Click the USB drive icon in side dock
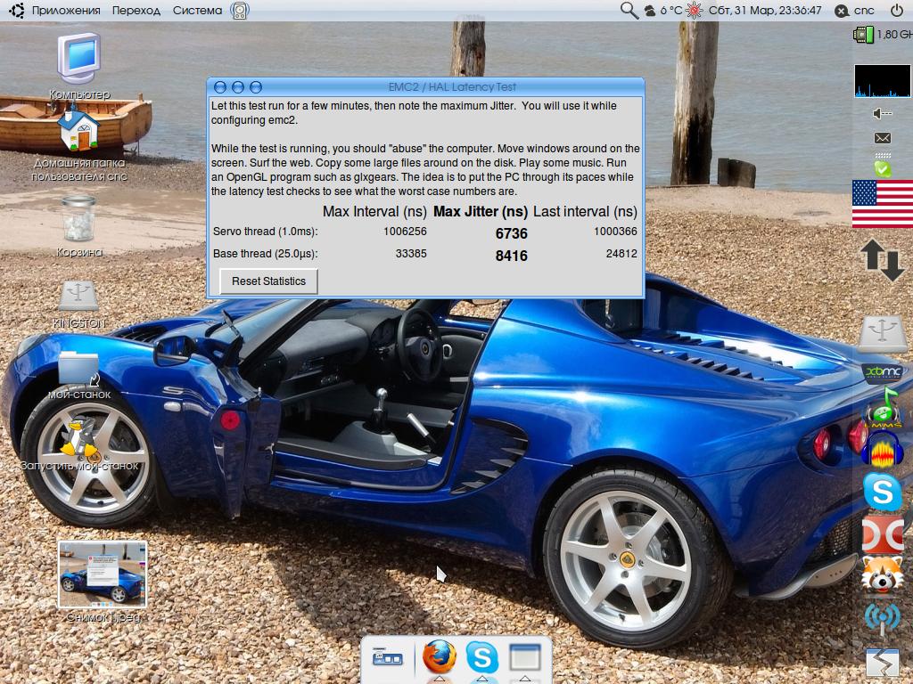 [883, 333]
